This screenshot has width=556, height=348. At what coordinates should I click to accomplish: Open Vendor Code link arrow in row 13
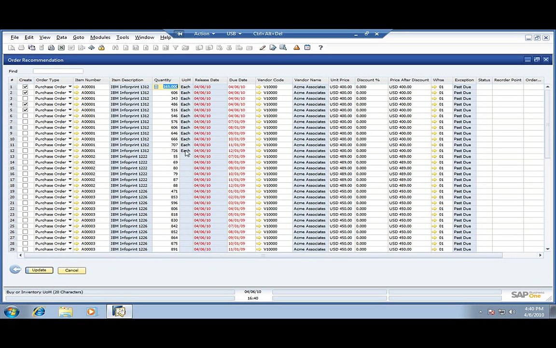click(x=259, y=156)
